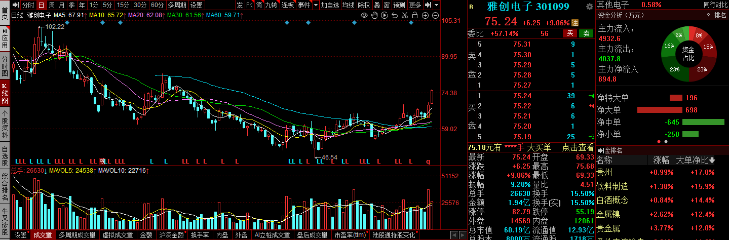
Task: Toggle 预测 forecast display
Action: 399,5
